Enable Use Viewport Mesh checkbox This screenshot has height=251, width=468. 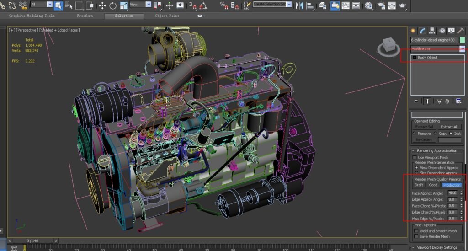(x=414, y=157)
